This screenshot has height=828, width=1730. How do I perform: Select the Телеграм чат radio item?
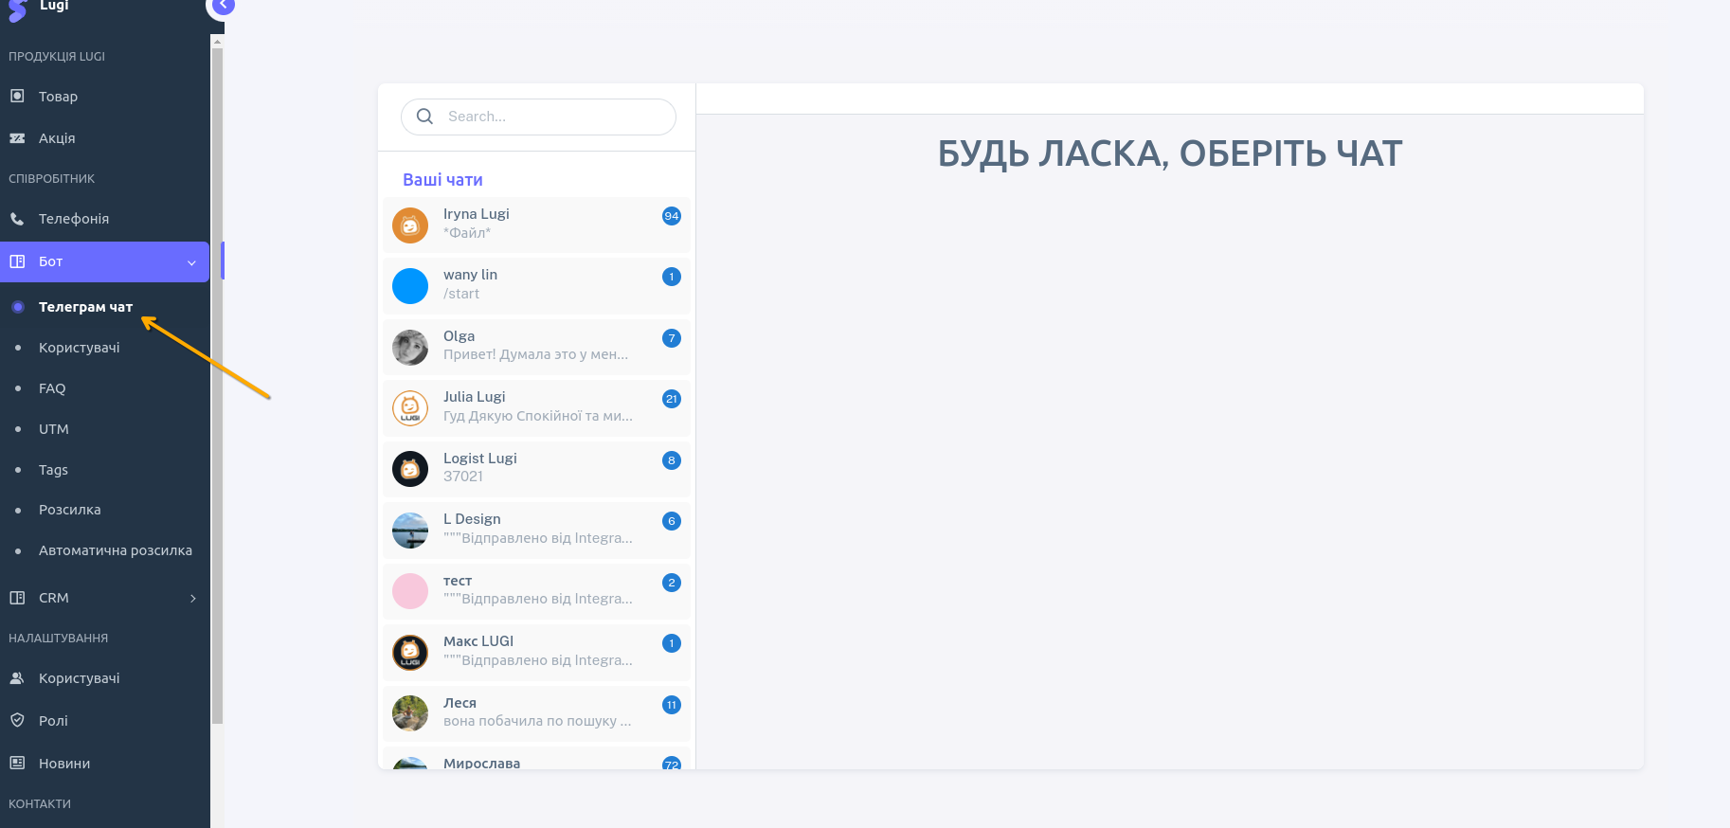point(18,307)
